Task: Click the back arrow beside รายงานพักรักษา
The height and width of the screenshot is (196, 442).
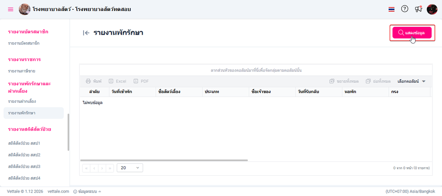Action: pos(86,33)
